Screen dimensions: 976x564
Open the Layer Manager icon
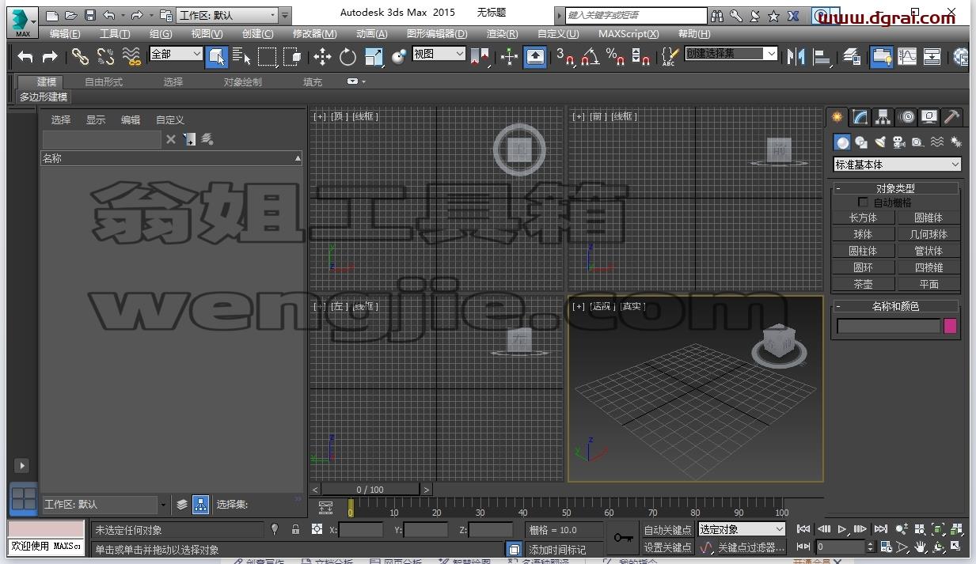tap(852, 56)
